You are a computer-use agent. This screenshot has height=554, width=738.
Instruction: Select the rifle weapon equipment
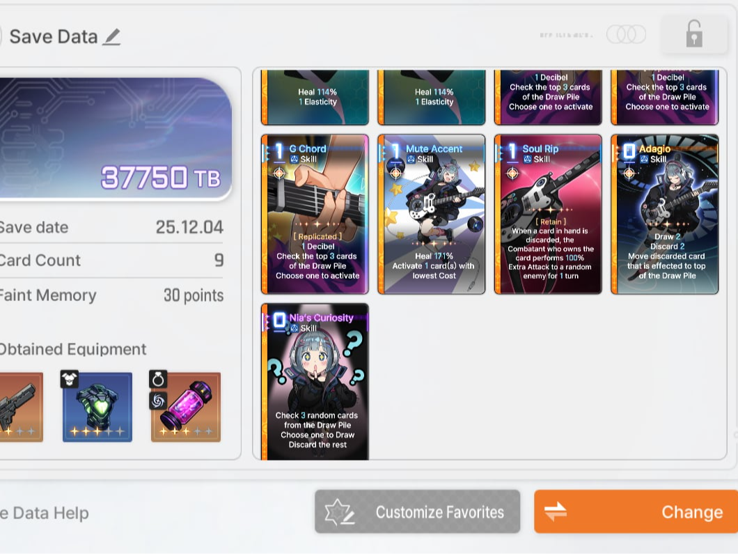pyautogui.click(x=21, y=407)
